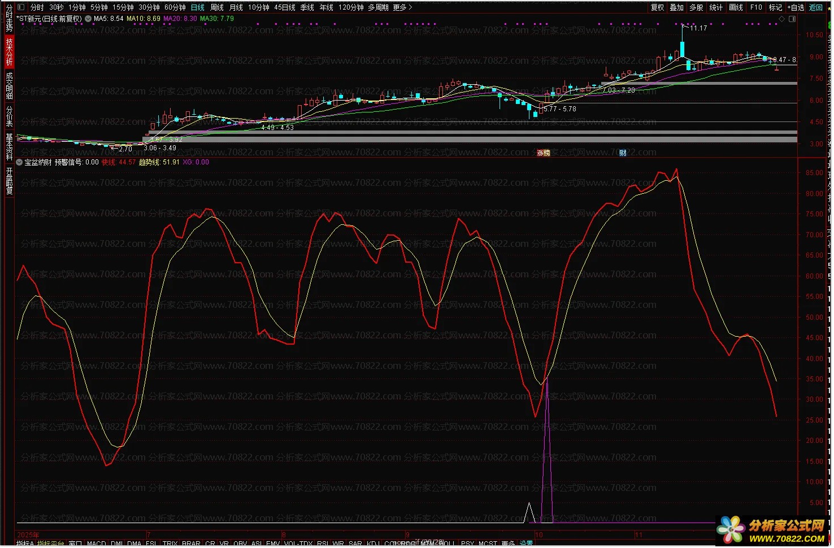
Task: Open the F10 company info
Action: 756,7
